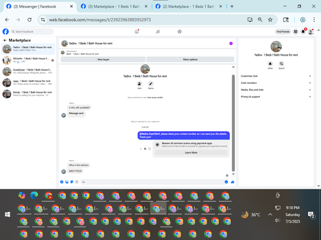Go back using the Marketplace arrow

point(5,40)
